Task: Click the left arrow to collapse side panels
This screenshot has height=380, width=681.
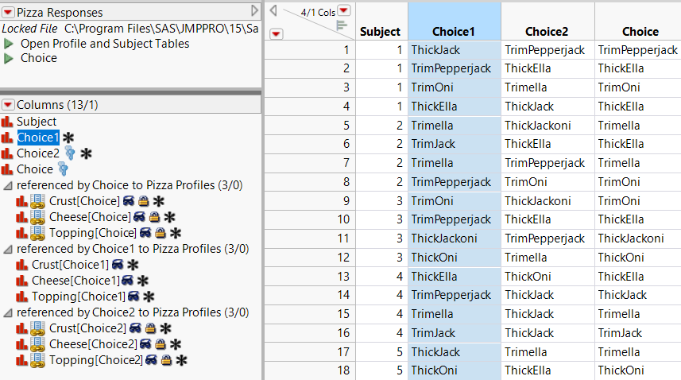Action: click(273, 10)
